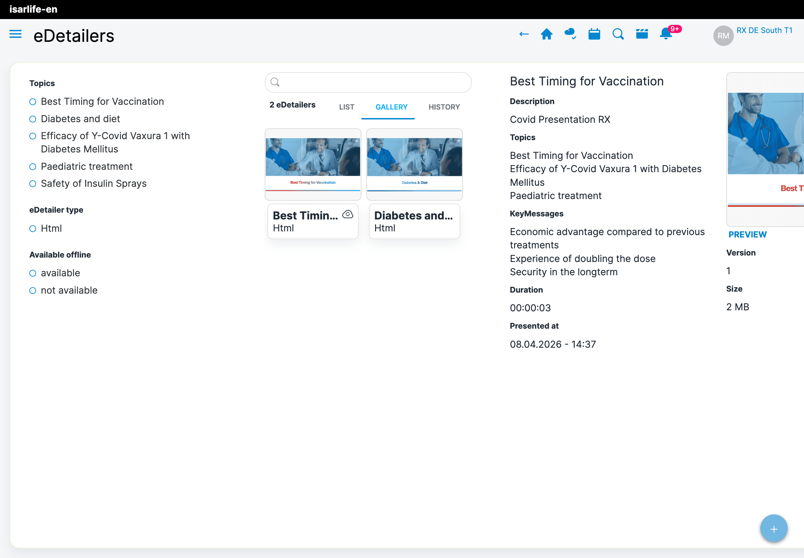Open the clapperboard media icon
This screenshot has height=558, width=804.
click(641, 34)
